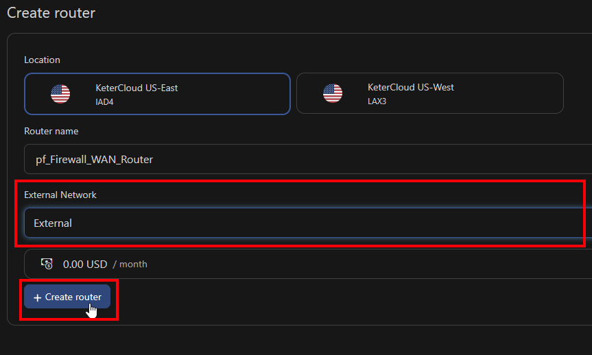The width and height of the screenshot is (592, 355).
Task: Click the US flag icon for US-West
Action: tap(333, 93)
